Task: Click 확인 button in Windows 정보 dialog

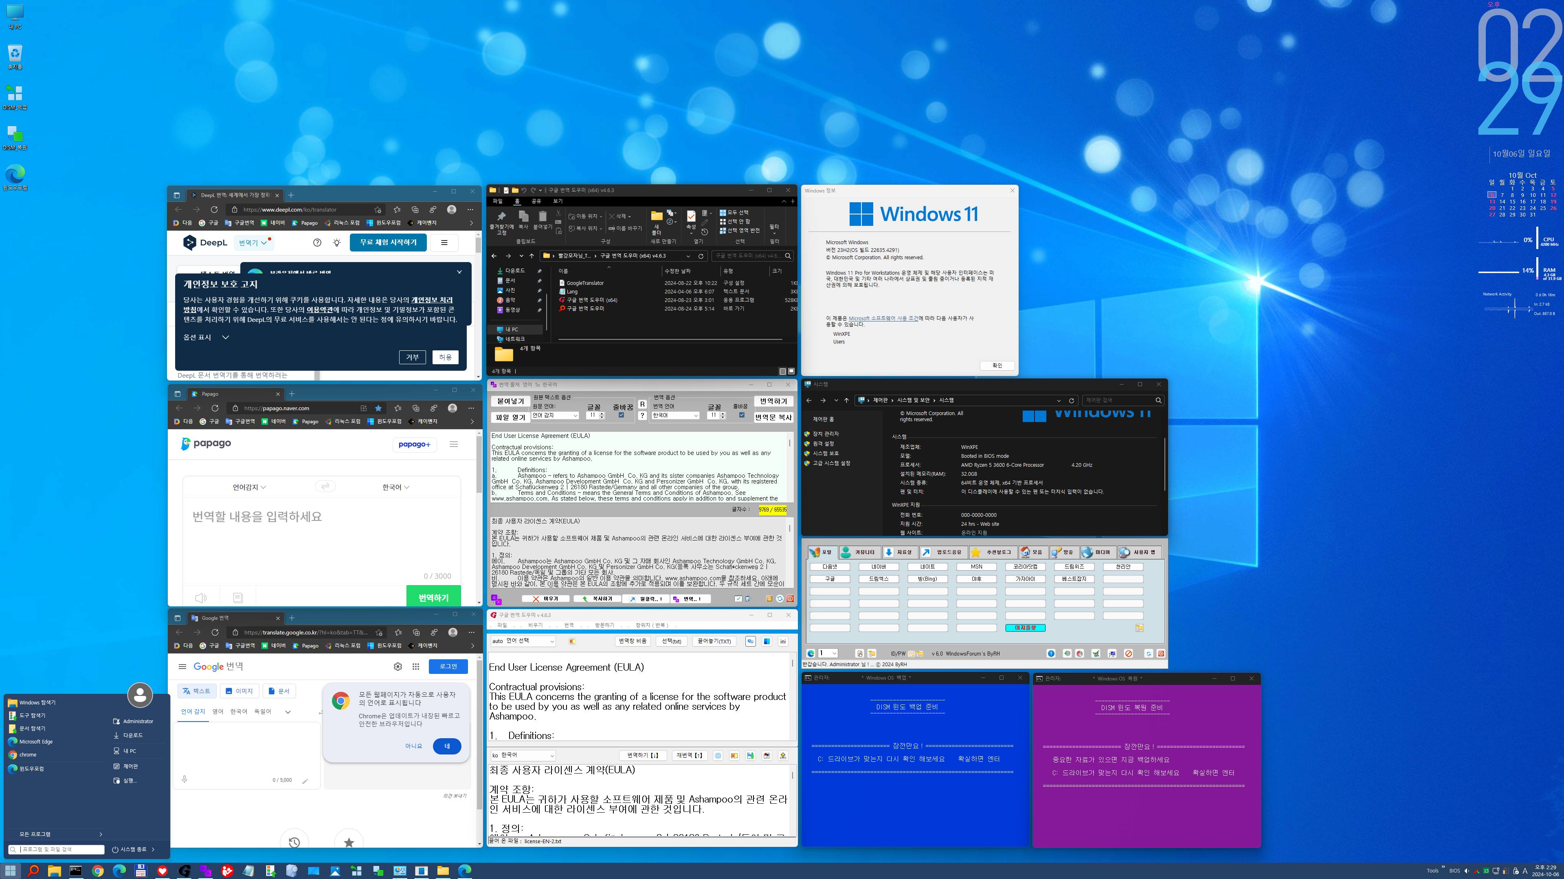Action: click(997, 366)
